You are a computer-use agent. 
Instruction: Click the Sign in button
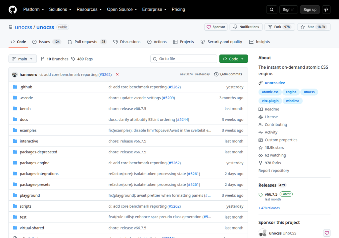coord(288,10)
